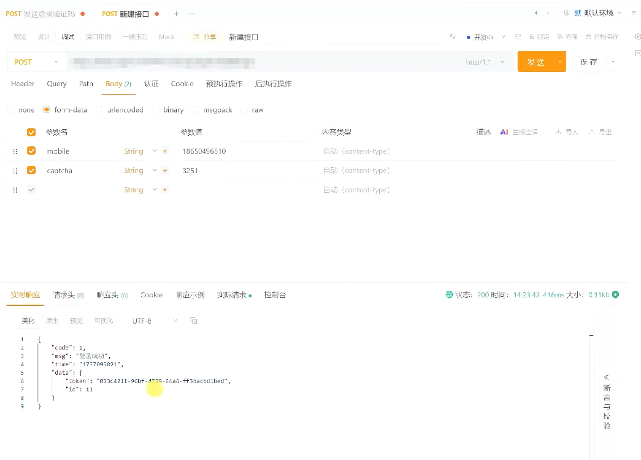Switch to the Header tab
This screenshot has width=641, height=460.
tap(23, 84)
